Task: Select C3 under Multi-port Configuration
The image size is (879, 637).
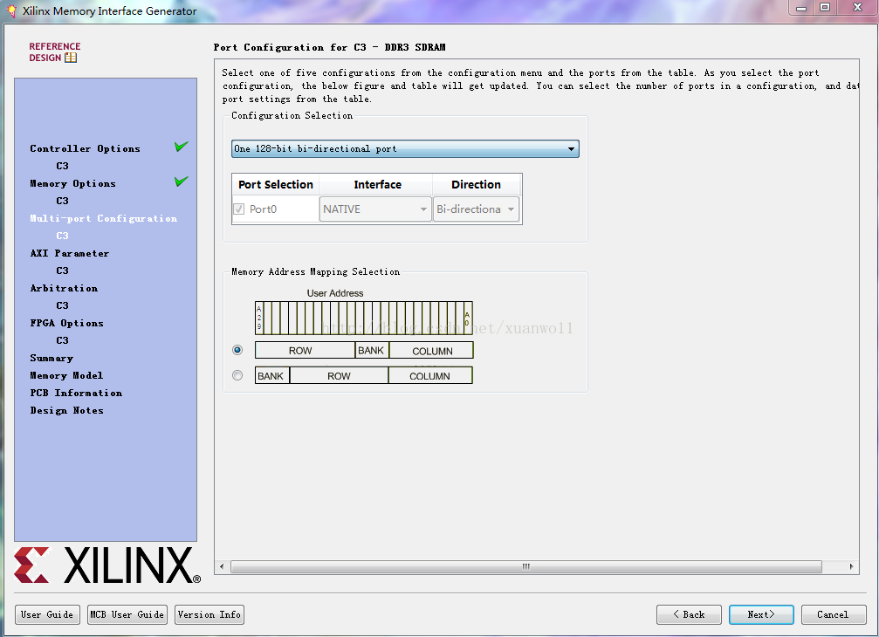Action: pos(62,236)
